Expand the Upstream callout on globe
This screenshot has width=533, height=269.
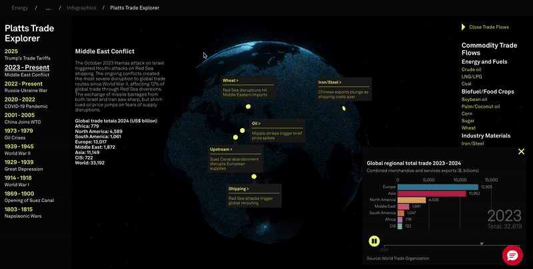(221, 149)
